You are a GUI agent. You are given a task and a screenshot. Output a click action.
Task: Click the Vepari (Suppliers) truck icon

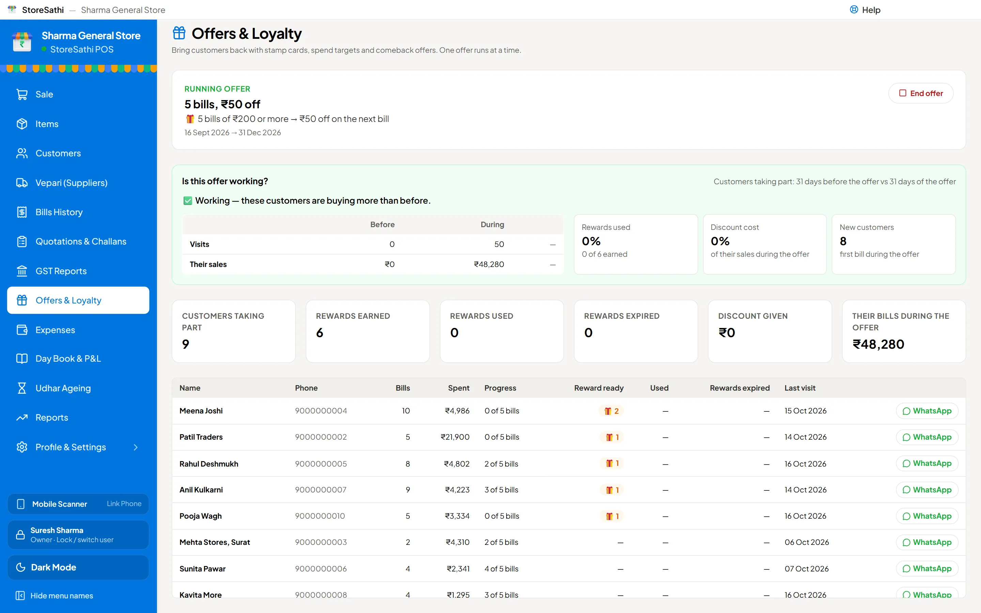click(x=22, y=183)
